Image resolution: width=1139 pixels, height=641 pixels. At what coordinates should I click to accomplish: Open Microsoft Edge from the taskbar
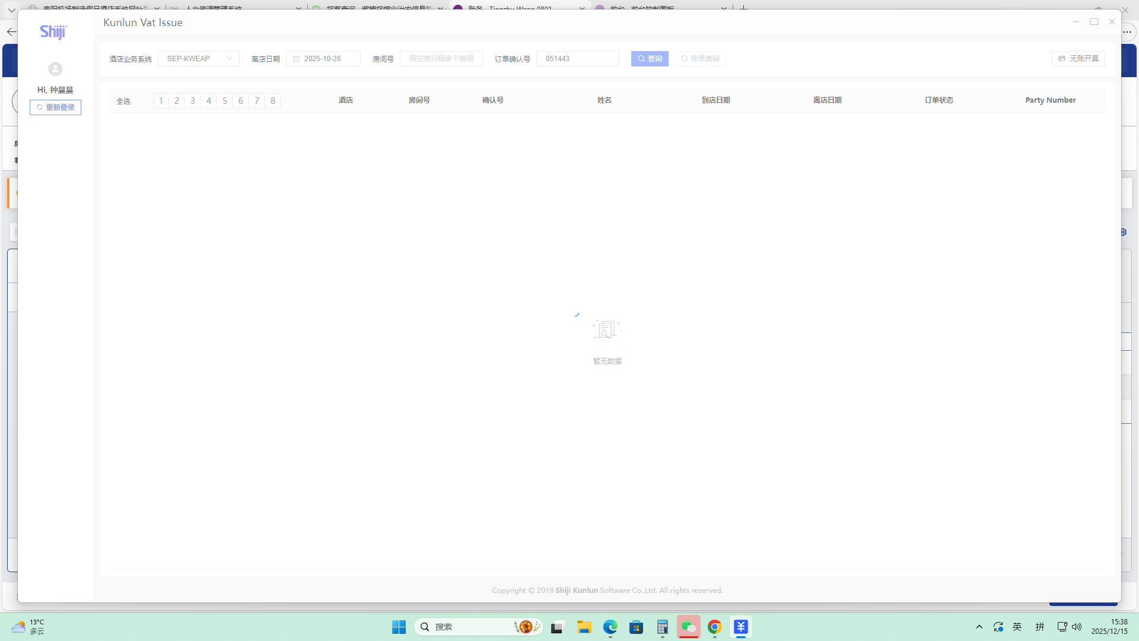610,627
